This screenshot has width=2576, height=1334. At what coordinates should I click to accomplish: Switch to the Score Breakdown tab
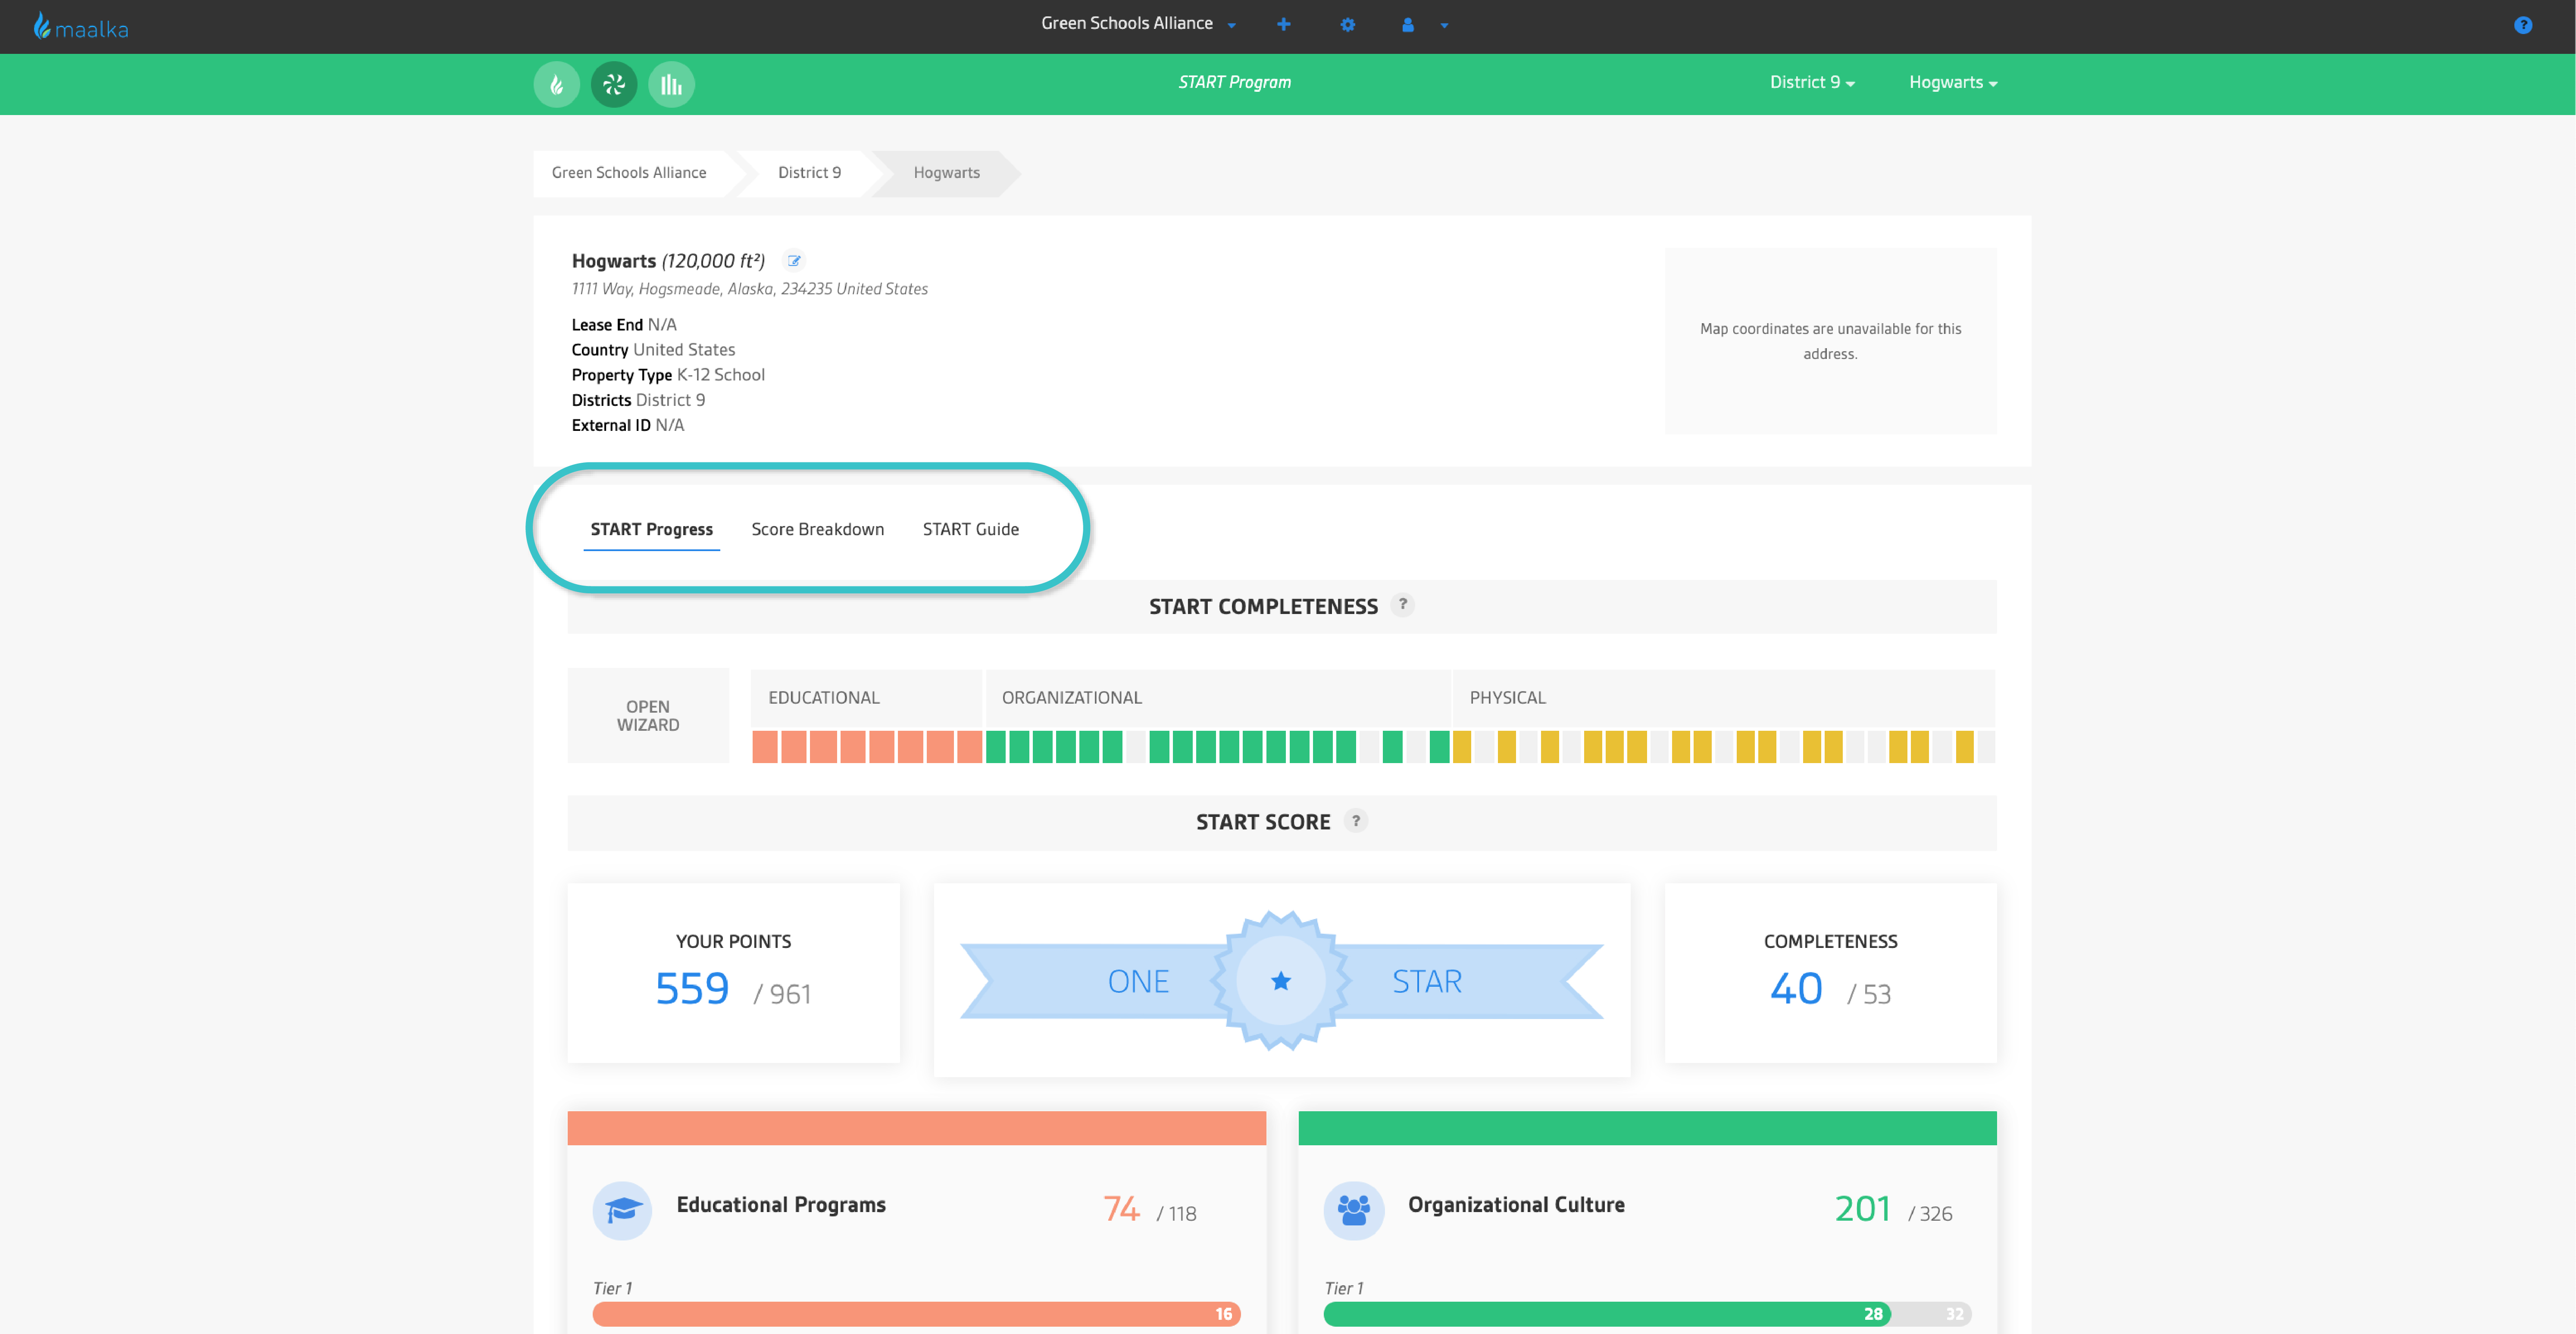pos(818,530)
